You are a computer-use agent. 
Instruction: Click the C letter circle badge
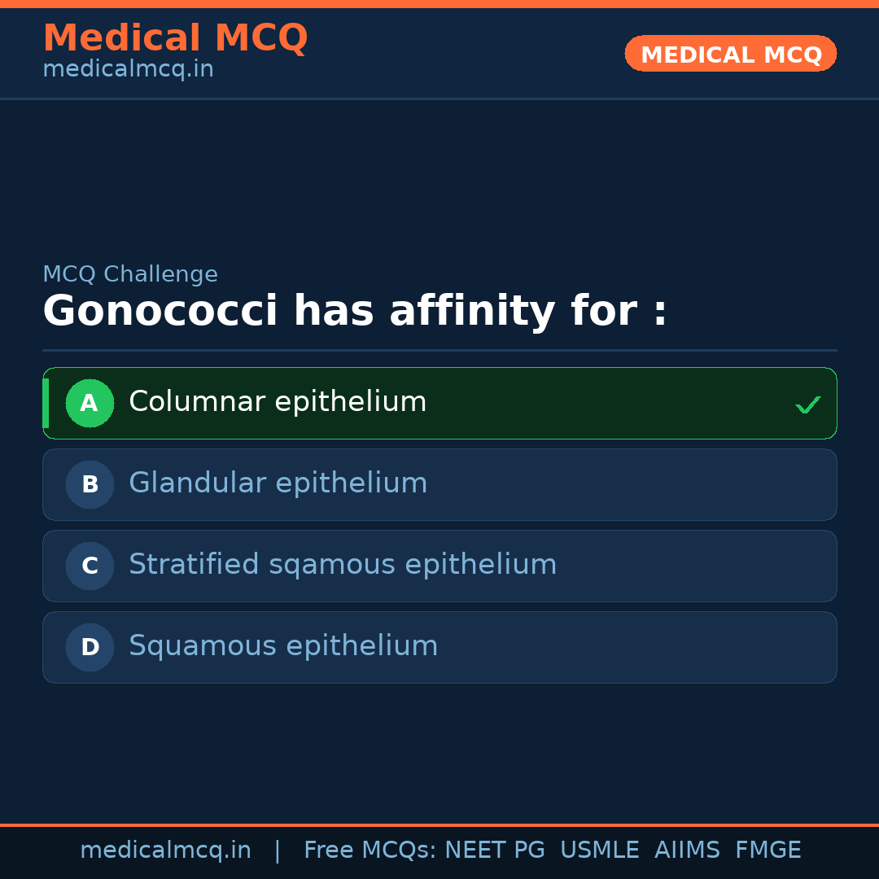pyautogui.click(x=90, y=566)
